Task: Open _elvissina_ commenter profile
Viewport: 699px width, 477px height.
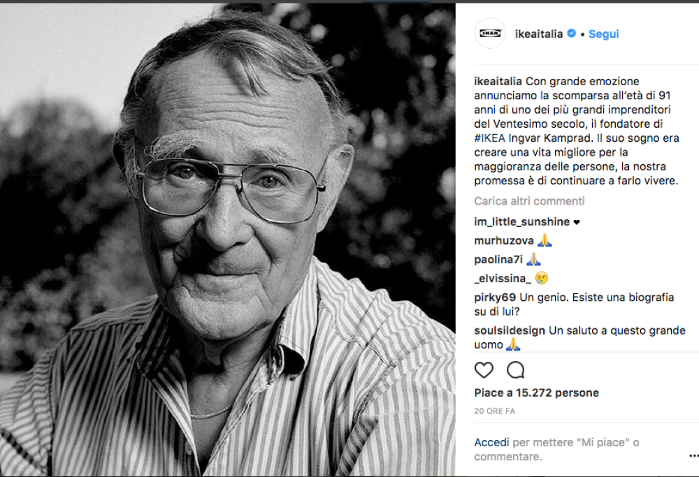Action: (502, 278)
